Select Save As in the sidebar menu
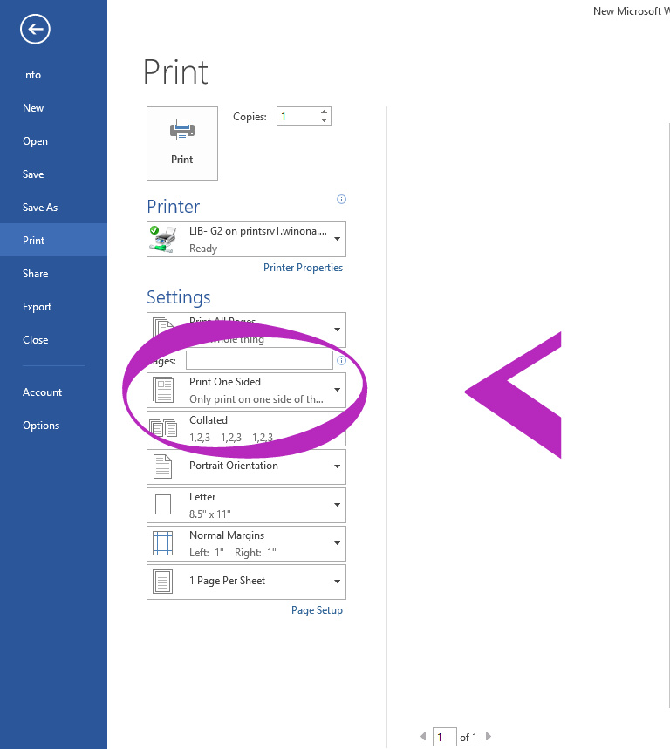 (x=40, y=208)
